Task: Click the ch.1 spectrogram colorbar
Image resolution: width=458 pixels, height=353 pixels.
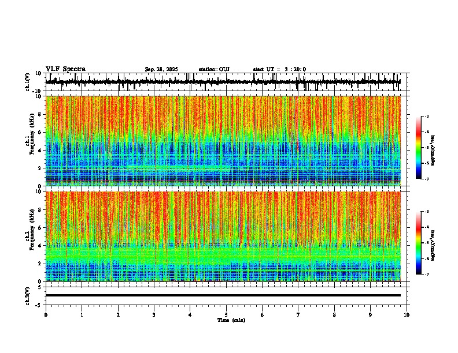Action: tap(418, 148)
